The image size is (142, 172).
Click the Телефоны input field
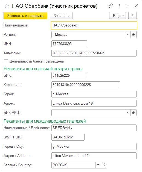94,53
